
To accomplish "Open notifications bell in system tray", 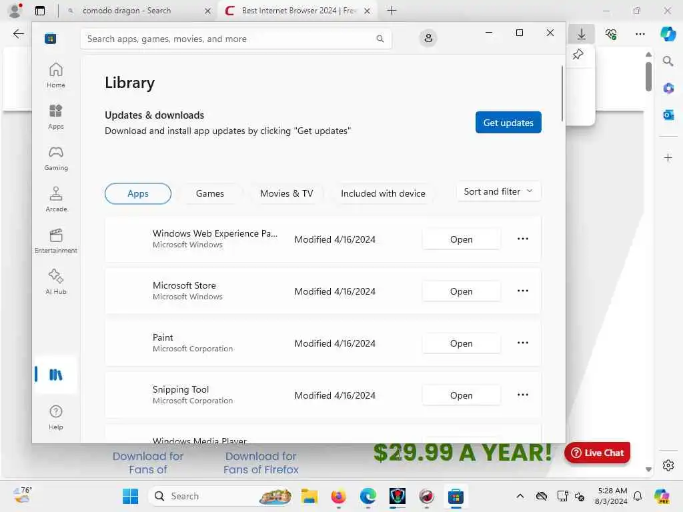I will pos(638,496).
